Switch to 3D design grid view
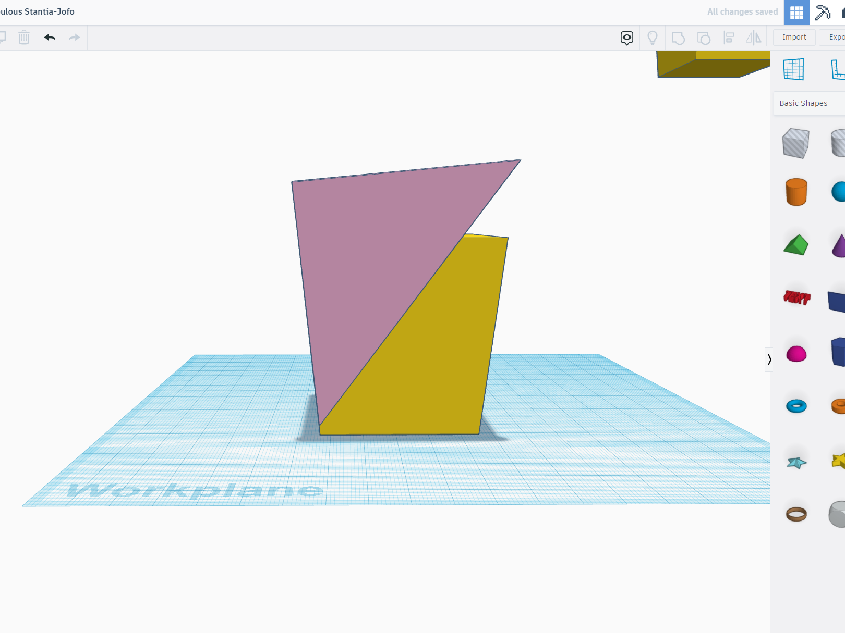845x633 pixels. coord(796,13)
